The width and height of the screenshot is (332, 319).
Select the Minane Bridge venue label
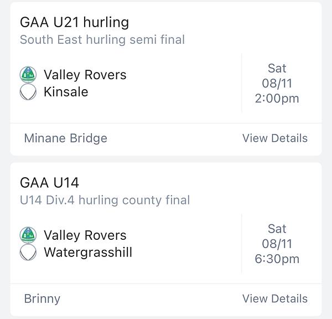(65, 138)
